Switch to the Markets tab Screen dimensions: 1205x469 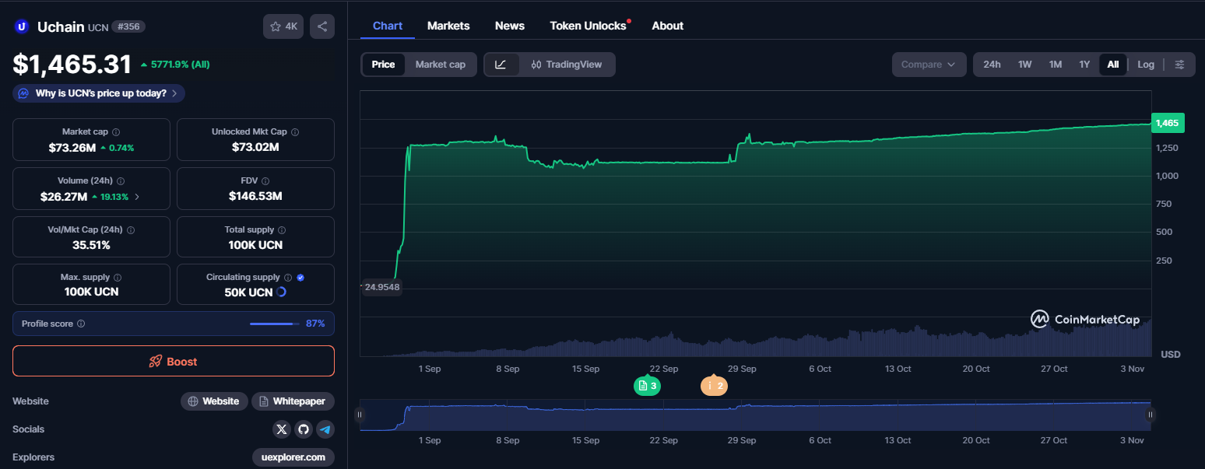point(448,25)
